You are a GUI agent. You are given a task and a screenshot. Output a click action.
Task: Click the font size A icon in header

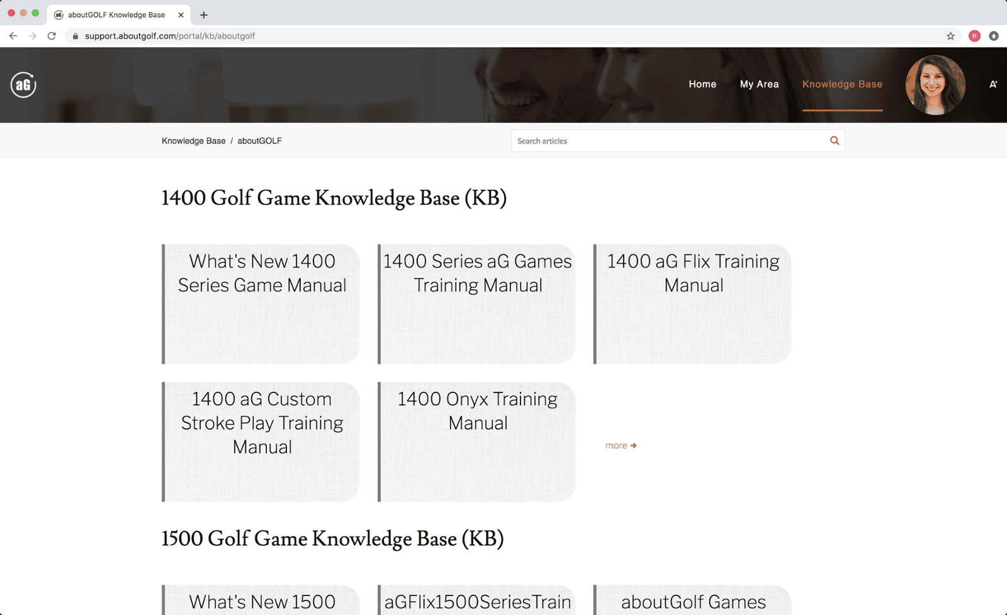pos(993,84)
